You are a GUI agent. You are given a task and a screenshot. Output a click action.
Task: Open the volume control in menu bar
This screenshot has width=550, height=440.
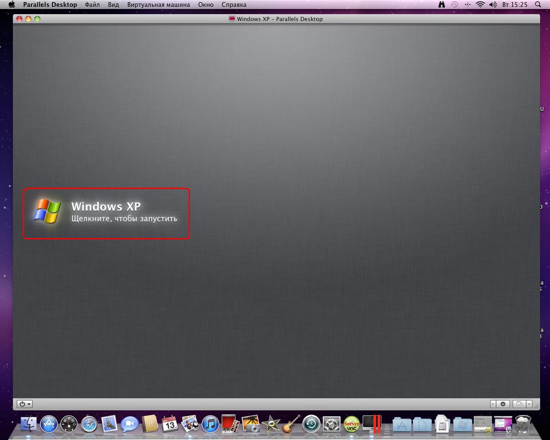[x=493, y=5]
